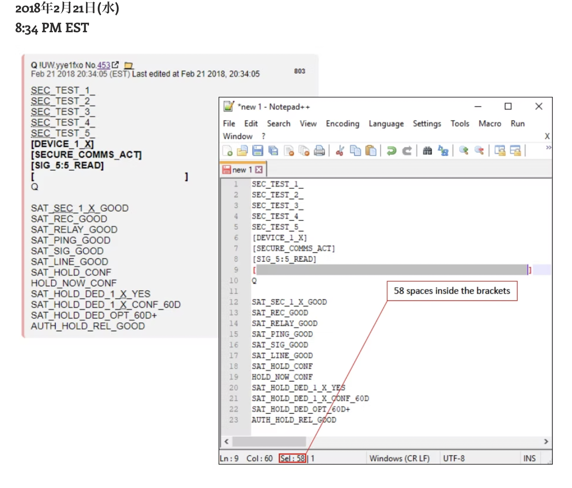
Task: Click the Print icon in toolbar
Action: click(319, 151)
